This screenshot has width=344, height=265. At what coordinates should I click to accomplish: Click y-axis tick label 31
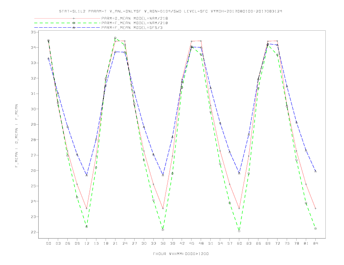(x=33, y=94)
